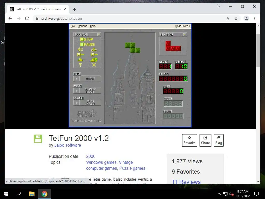
Task: Click the page vertical scrollbar thumb
Action: tap(258, 51)
